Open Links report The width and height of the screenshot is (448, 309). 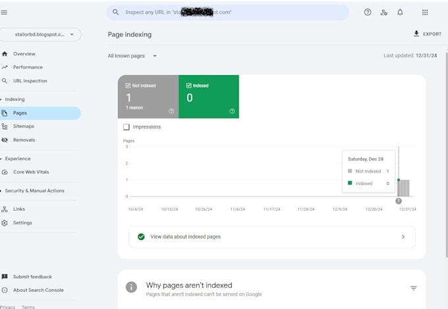click(x=19, y=210)
